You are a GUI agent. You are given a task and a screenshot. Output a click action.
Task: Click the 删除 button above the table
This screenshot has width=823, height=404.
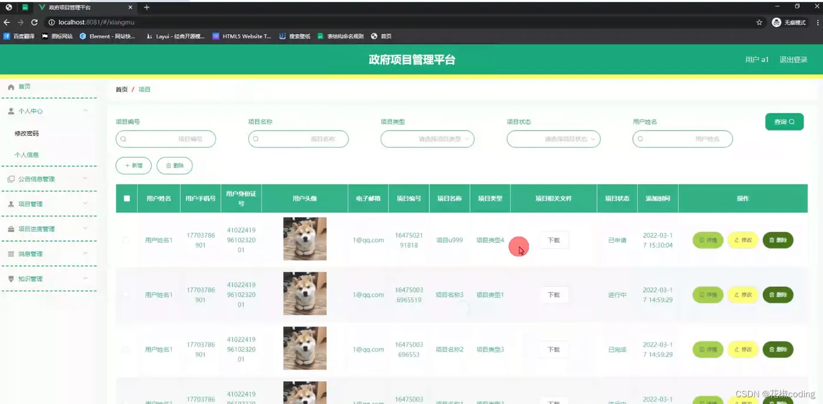(175, 166)
